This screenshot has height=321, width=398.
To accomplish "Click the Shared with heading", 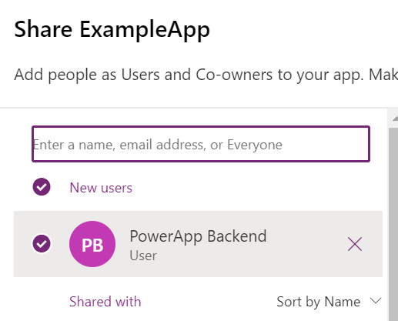I will click(x=105, y=302).
